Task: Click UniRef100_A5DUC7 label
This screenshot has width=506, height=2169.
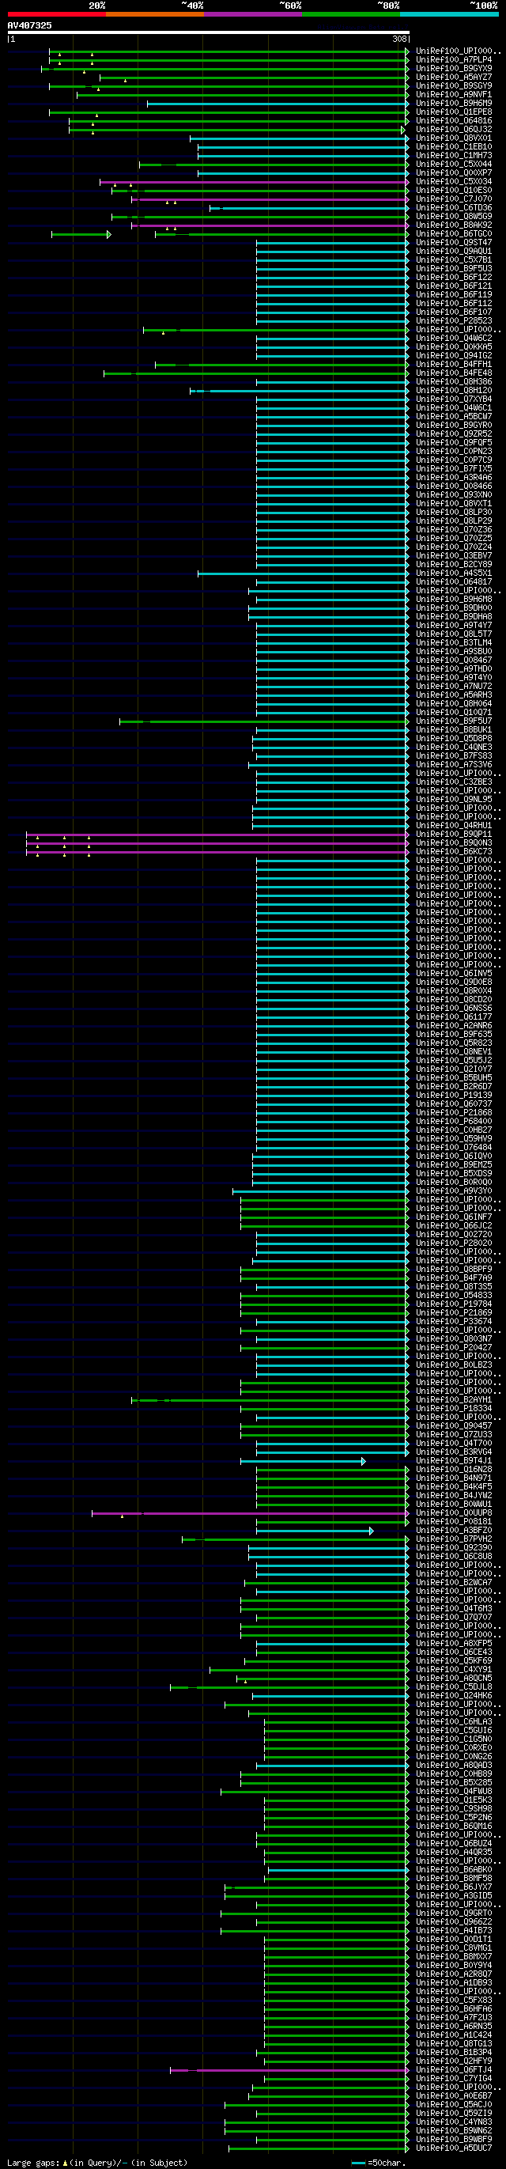Action: tap(454, 2148)
